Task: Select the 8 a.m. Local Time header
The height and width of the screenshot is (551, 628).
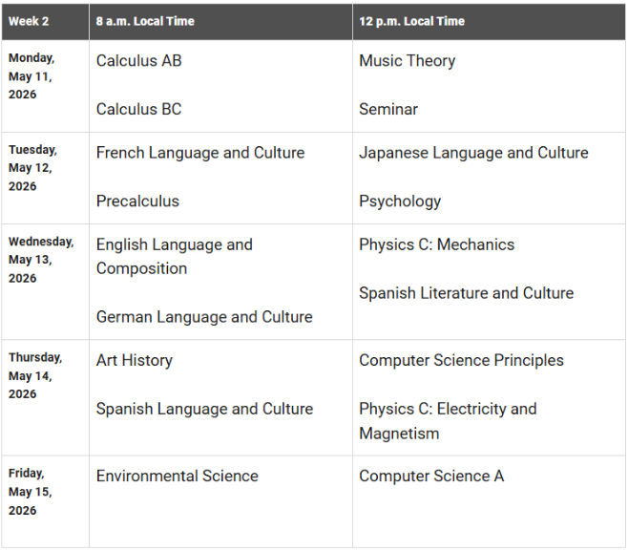Action: [x=146, y=21]
